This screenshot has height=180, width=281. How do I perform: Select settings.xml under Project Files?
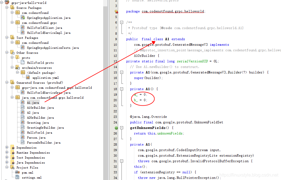tap(32, 178)
